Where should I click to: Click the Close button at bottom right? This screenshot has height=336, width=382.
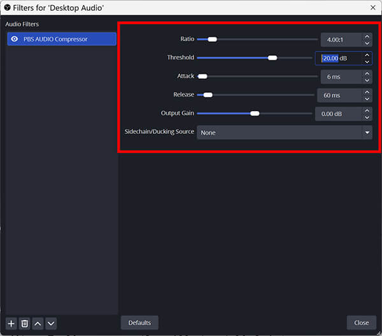[362, 323]
